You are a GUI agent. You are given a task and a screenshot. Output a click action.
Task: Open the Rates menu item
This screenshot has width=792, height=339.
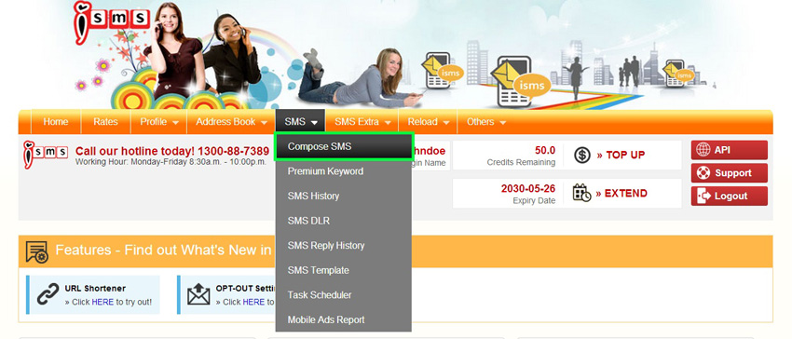click(x=105, y=122)
